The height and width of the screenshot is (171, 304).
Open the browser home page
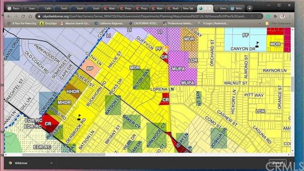[x=30, y=17]
